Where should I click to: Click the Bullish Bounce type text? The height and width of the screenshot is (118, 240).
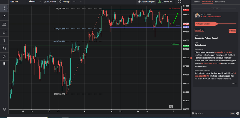coord(200,45)
